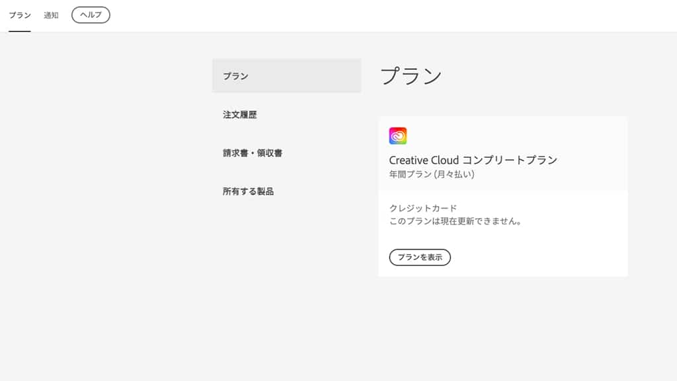This screenshot has width=677, height=381.
Task: Click the Creative Cloud rainbow icon
Action: 397,136
